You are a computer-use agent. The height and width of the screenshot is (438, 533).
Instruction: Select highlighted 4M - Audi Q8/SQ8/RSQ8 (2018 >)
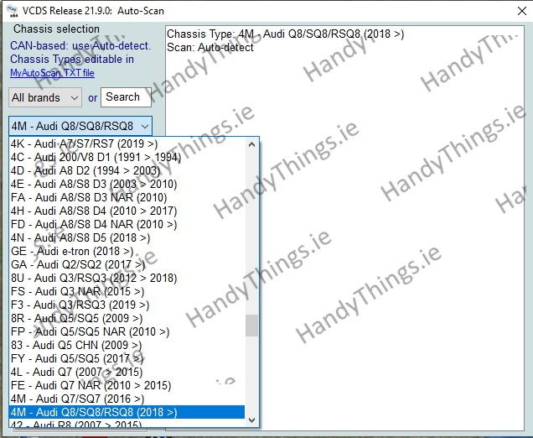pos(127,412)
